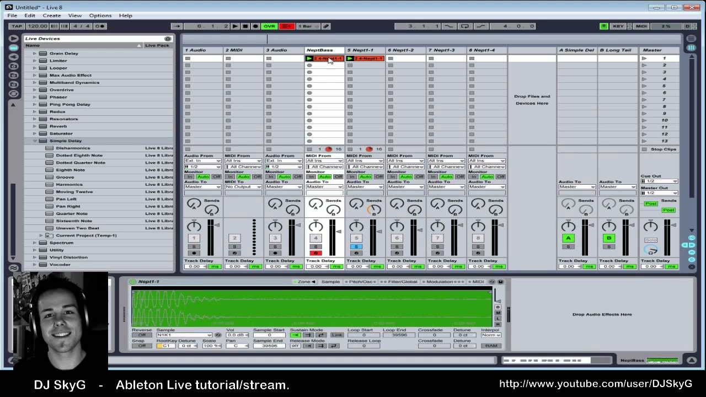The width and height of the screenshot is (706, 397).
Task: Click the Master Solo/Cue button
Action: click(650, 240)
